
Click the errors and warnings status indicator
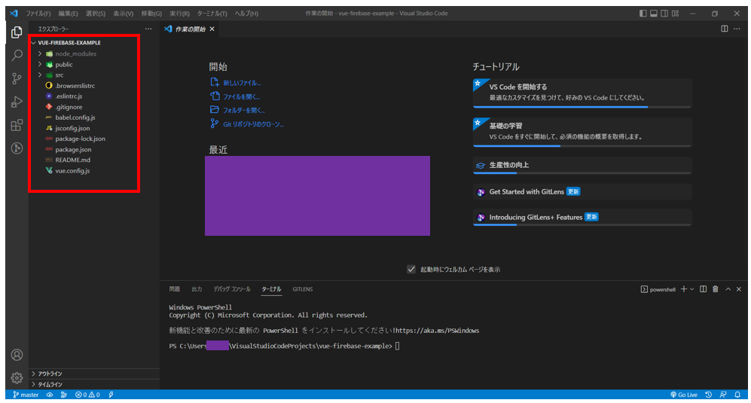click(87, 395)
